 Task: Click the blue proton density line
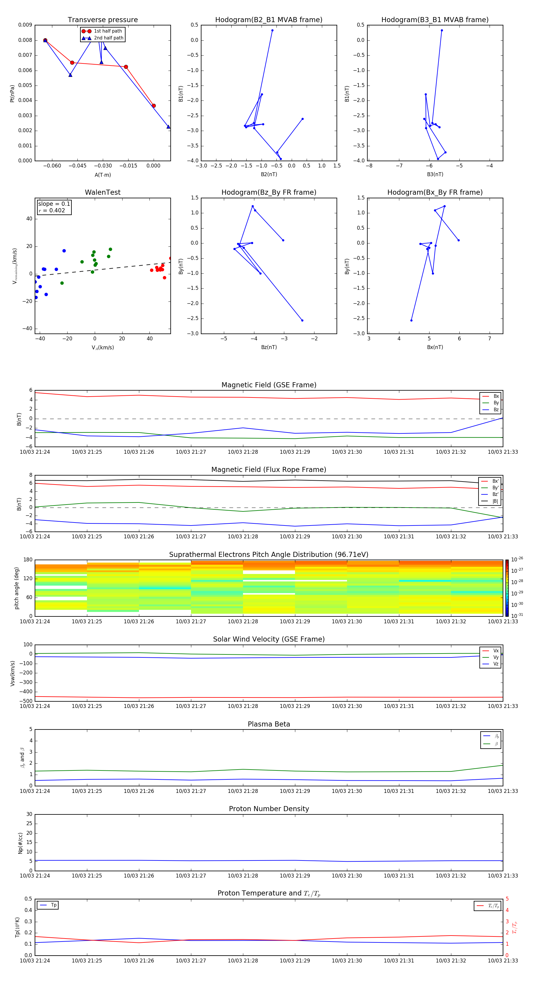tap(269, 860)
